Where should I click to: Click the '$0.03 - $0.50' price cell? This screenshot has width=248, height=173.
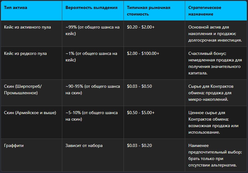point(154,93)
